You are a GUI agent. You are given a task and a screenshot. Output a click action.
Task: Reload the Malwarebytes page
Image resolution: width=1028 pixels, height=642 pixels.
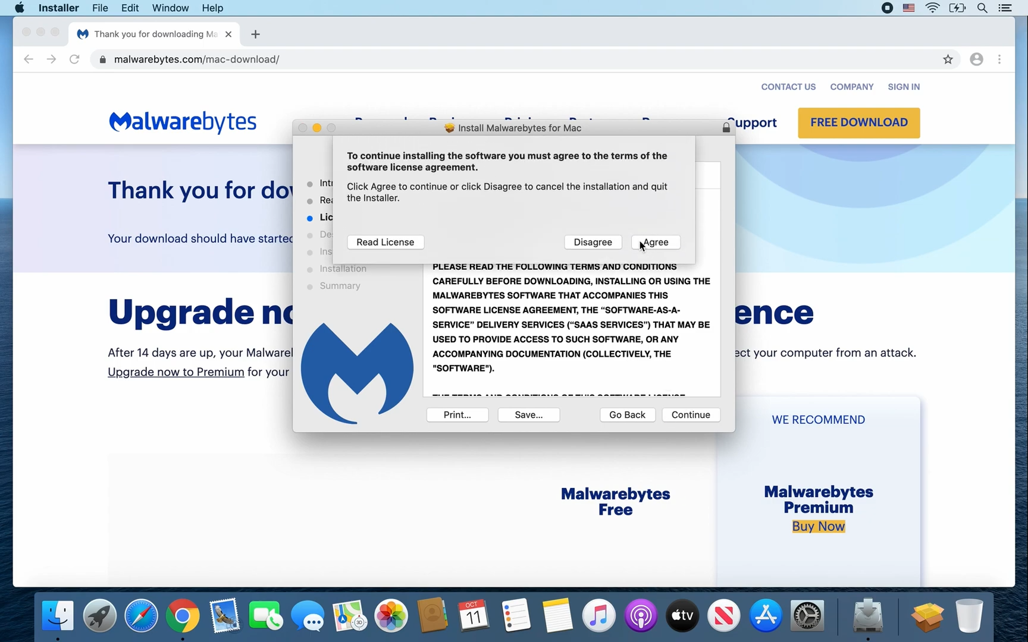74,59
